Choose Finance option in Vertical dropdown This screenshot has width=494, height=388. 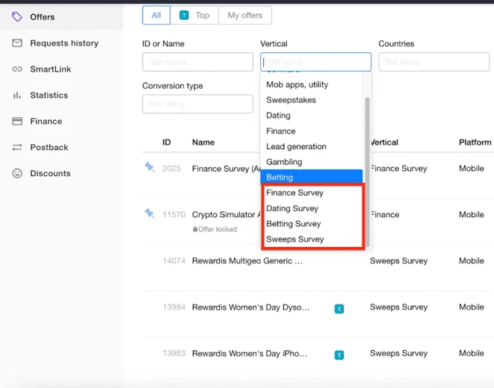tap(311, 131)
